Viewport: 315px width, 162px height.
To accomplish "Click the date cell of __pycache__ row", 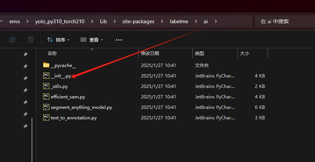I will tap(158, 65).
